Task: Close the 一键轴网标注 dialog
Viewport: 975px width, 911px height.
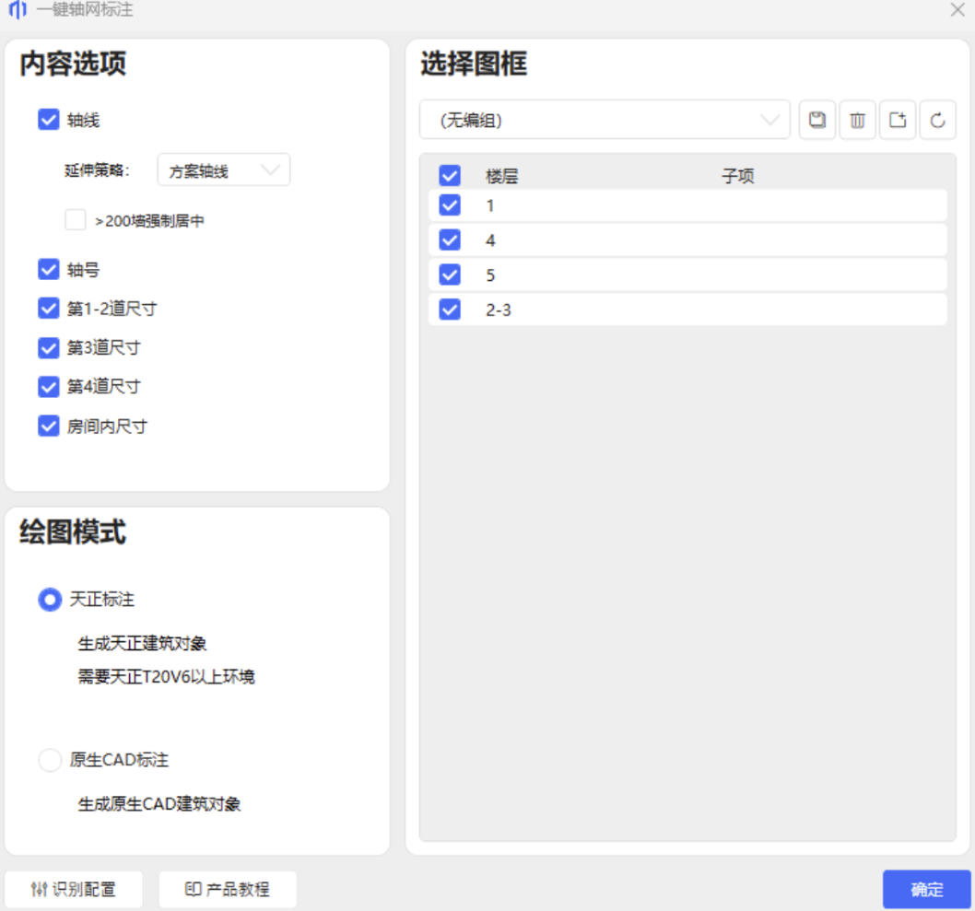Action: pyautogui.click(x=957, y=10)
